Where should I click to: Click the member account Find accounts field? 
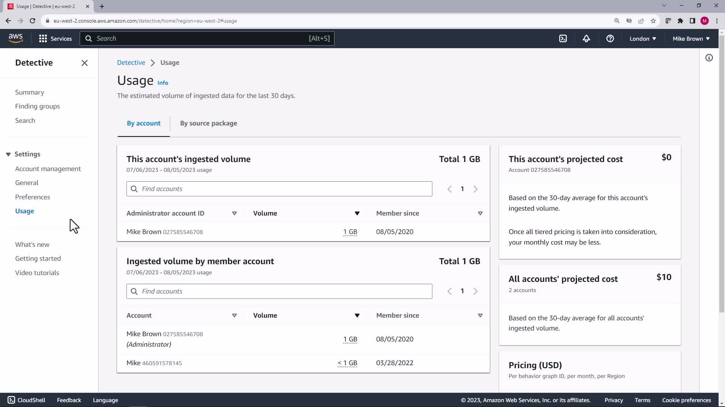pyautogui.click(x=279, y=291)
